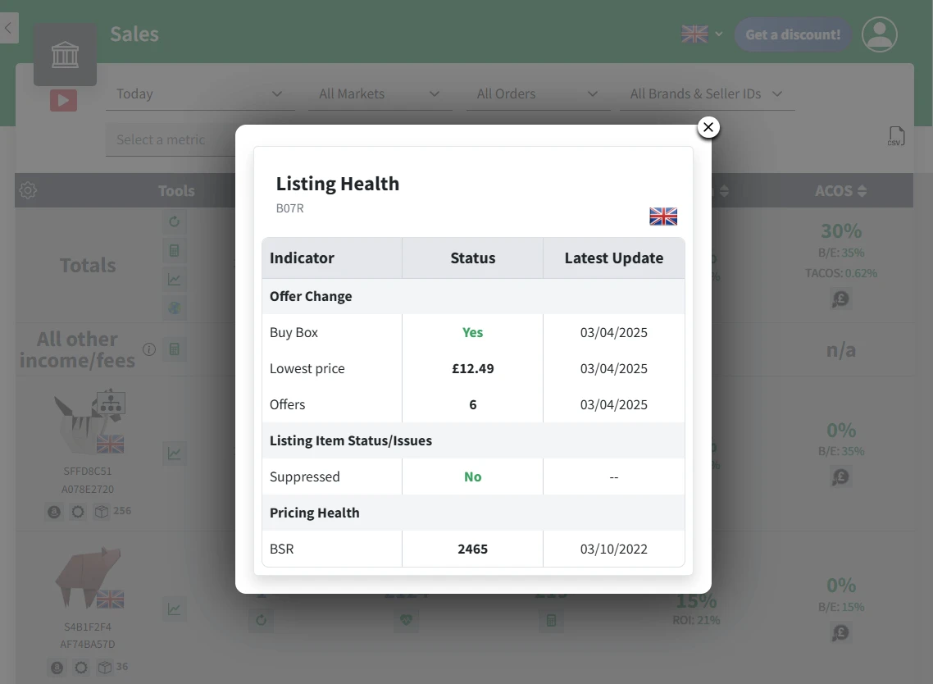Screen dimensions: 933x684
Task: Expand the All Orders dropdown
Action: tap(537, 94)
